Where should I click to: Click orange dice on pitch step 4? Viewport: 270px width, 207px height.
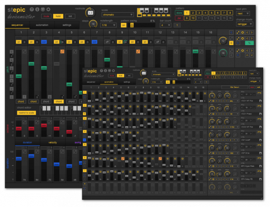point(62,52)
